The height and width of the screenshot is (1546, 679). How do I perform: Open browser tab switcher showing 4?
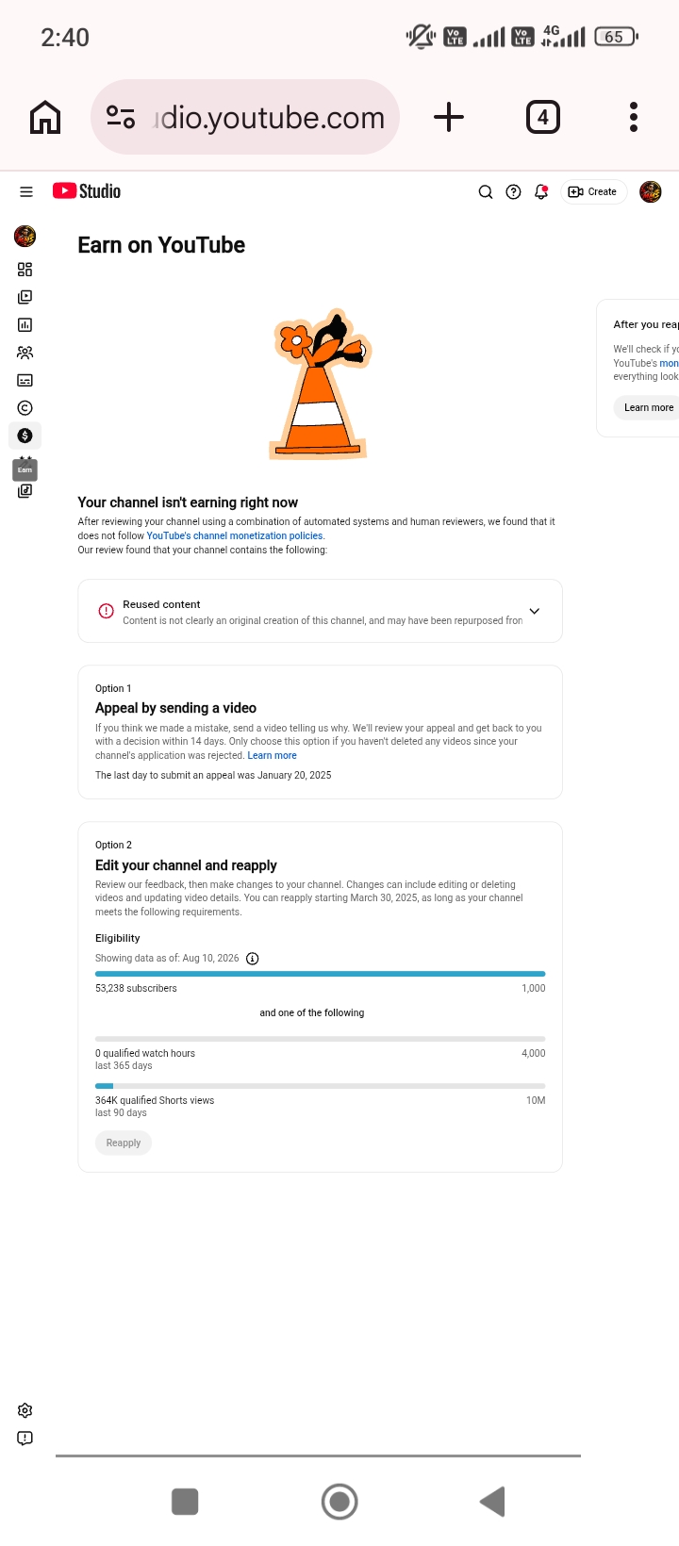point(542,118)
